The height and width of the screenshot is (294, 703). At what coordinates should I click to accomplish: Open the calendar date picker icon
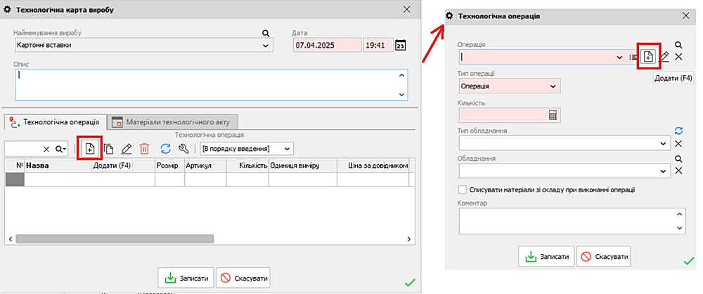[400, 45]
